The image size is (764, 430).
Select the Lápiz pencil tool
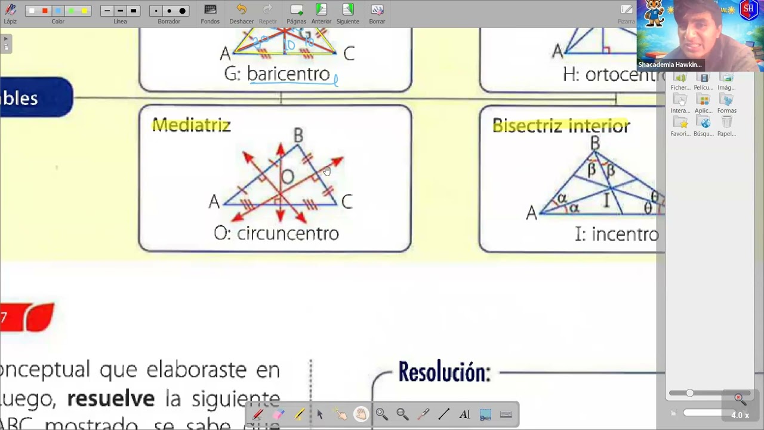coord(10,13)
